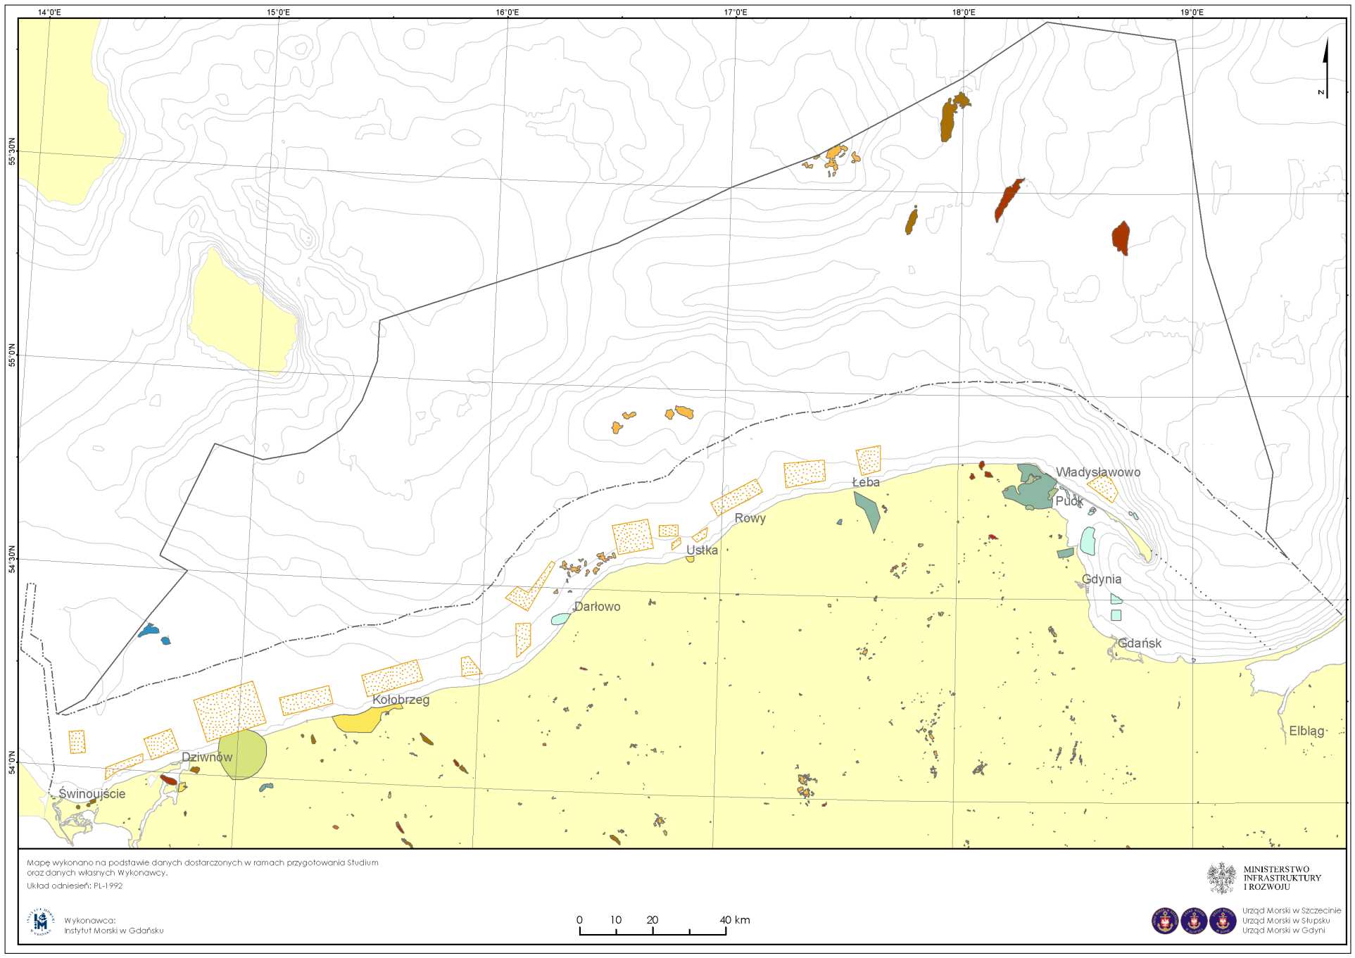Click the Władysławowo label
This screenshot has width=1355, height=958.
pos(1098,472)
